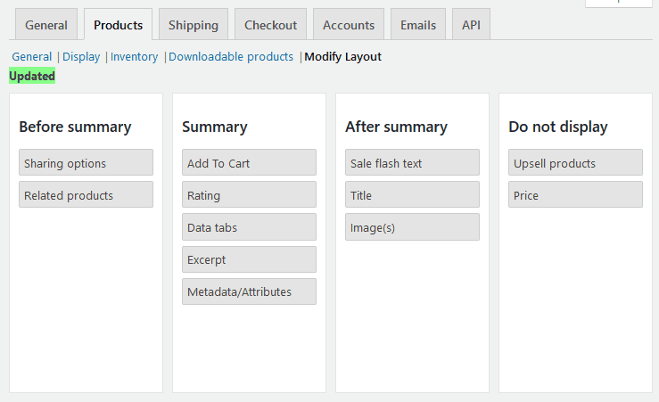Click the Metadata/Attributes block
659x402 pixels.
(x=249, y=291)
